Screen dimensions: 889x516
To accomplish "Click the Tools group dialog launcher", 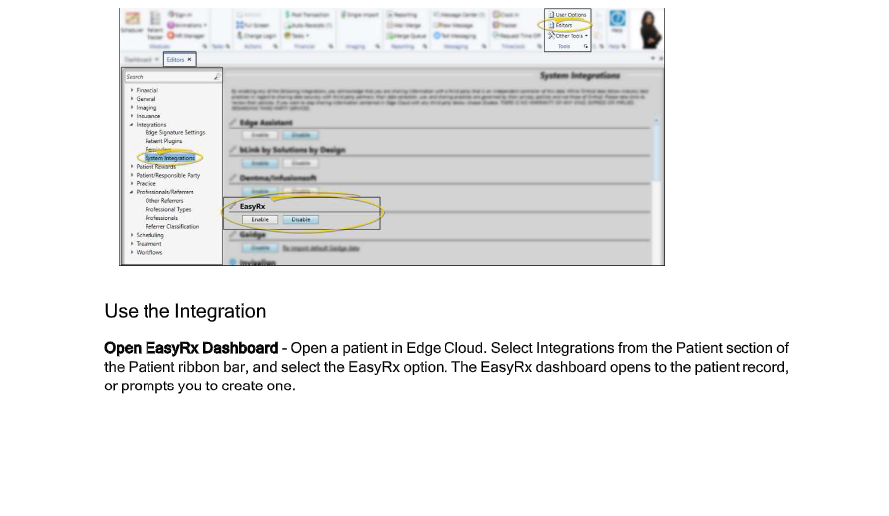I will 586,46.
